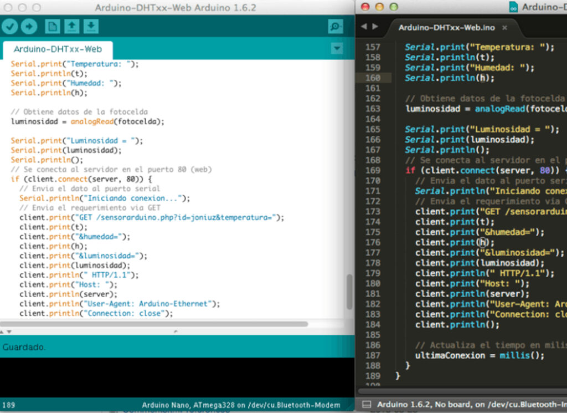Minimize Sublime Text with the yellow button
The height and width of the screenshot is (413, 567).
pos(379,7)
